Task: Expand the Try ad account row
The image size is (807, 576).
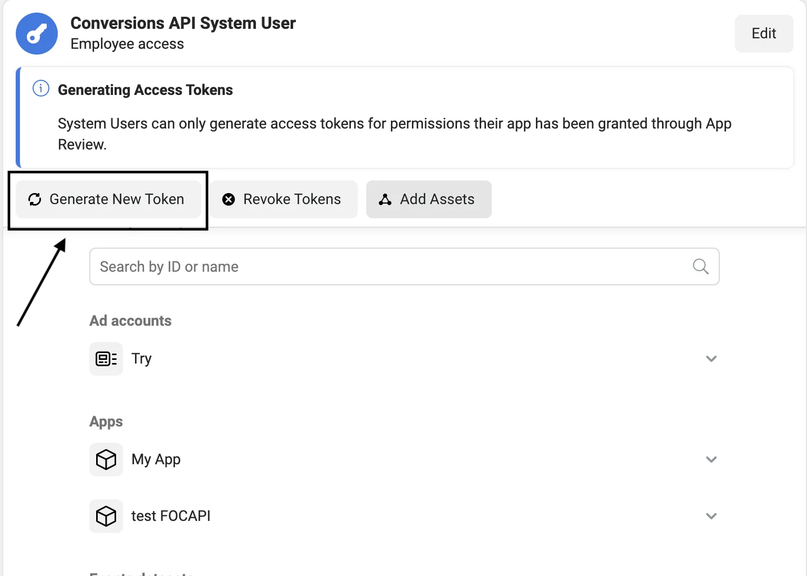Action: pyautogui.click(x=711, y=359)
